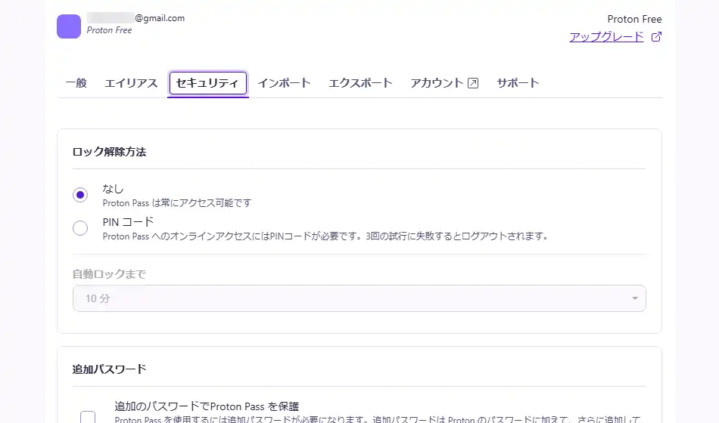
Task: Open the 自動ロックまで 10 分 dropdown
Action: coord(359,298)
